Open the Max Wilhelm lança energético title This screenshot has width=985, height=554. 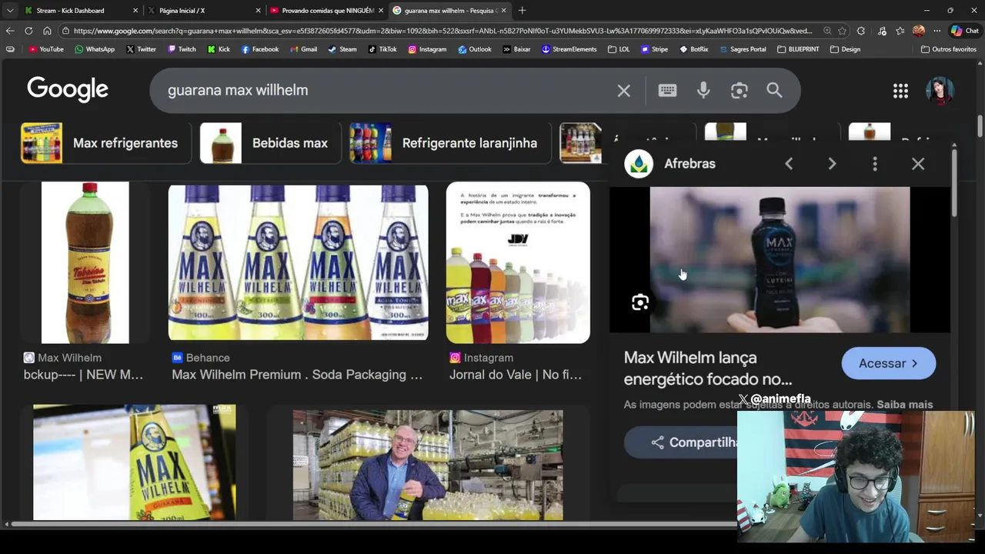point(707,369)
